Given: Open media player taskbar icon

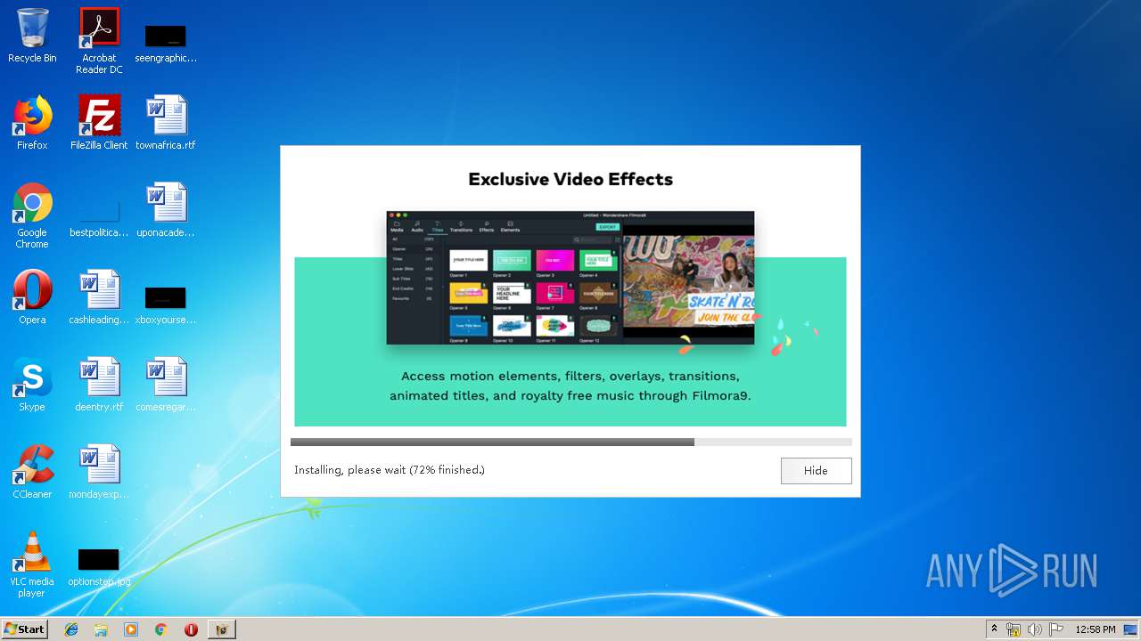Looking at the screenshot, I should coord(131,629).
